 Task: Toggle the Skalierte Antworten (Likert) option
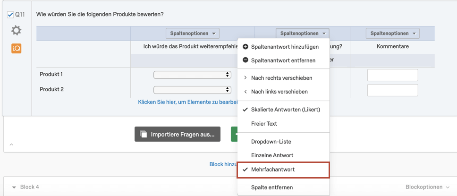tap(283, 110)
